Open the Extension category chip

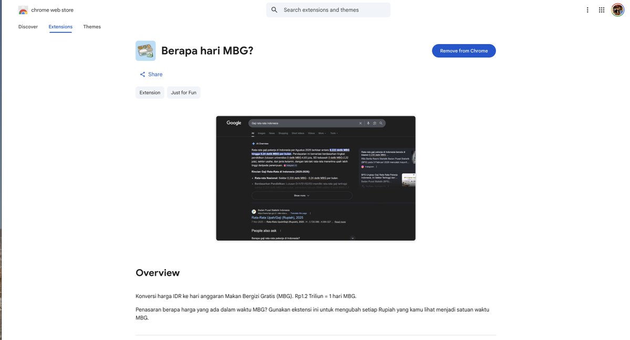(150, 92)
